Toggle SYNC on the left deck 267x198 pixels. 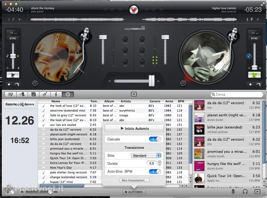(x=13, y=38)
